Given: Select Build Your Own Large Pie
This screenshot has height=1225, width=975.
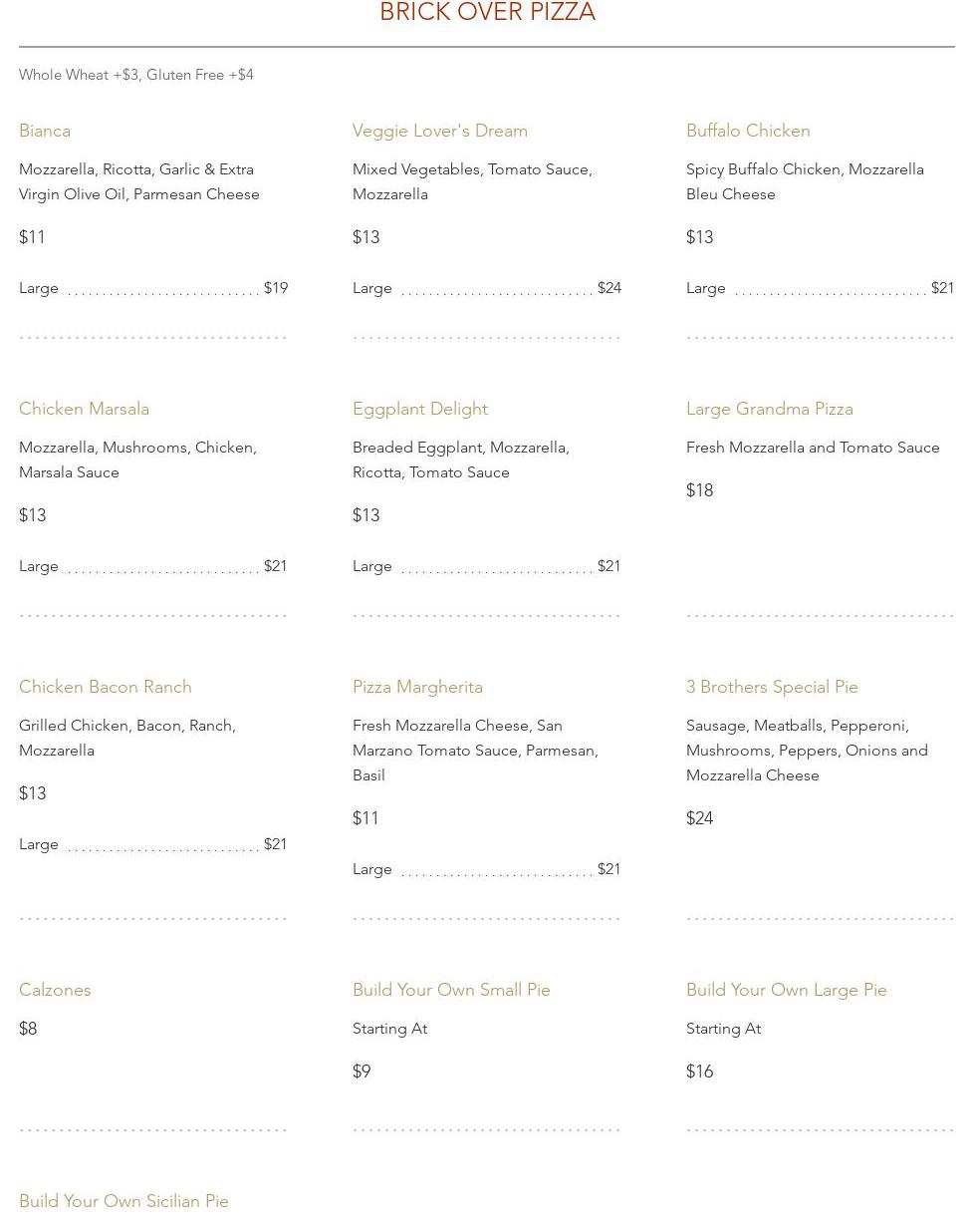Looking at the screenshot, I should [x=786, y=990].
